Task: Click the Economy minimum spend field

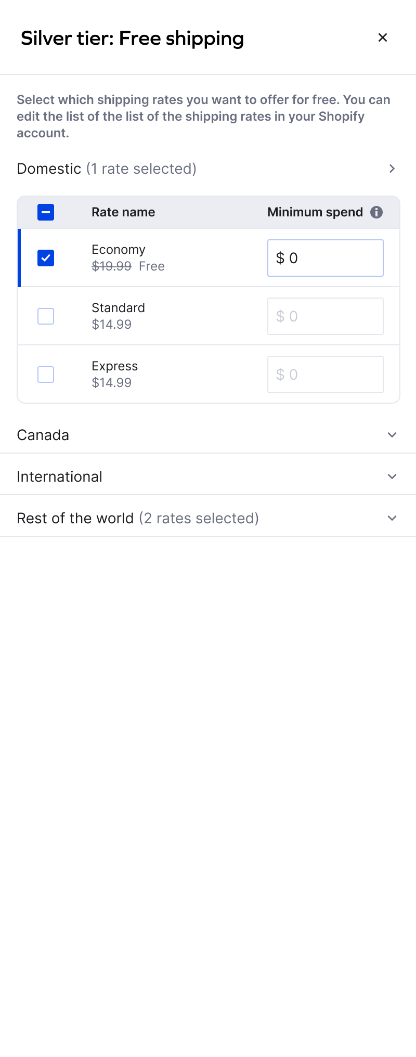Action: click(326, 258)
